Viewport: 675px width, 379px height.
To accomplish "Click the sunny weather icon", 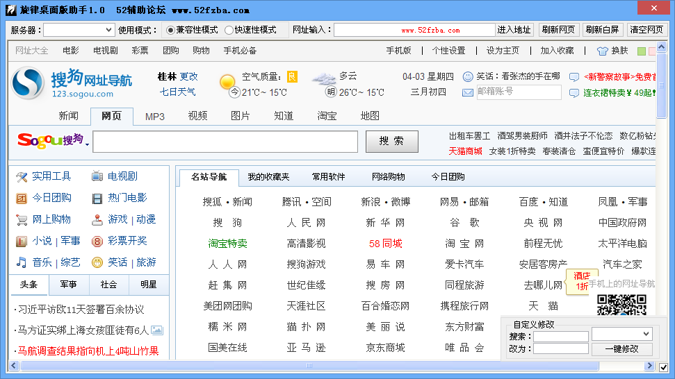I will [x=227, y=81].
